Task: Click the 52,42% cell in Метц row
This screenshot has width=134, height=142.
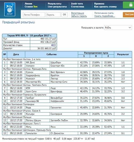Action: (x=108, y=127)
